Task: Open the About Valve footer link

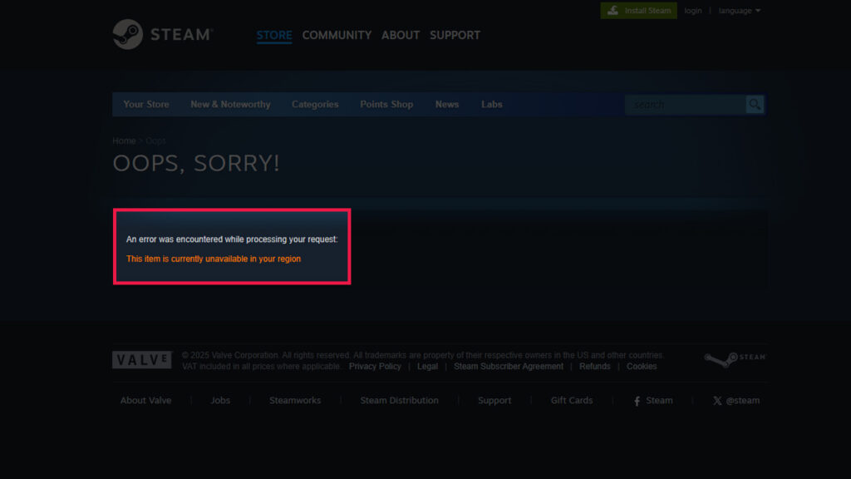Action: 145,401
